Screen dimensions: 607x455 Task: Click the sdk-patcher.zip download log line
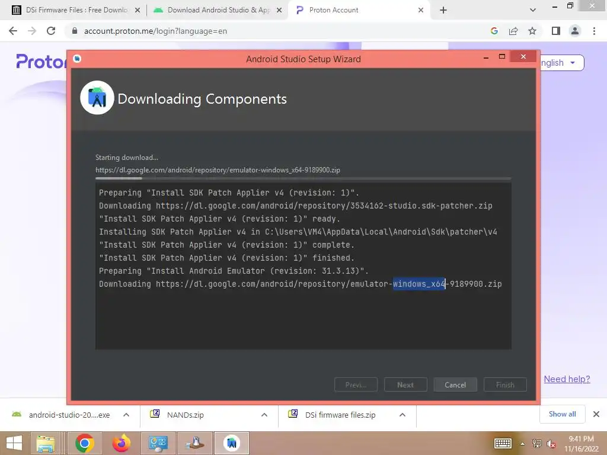tap(296, 206)
